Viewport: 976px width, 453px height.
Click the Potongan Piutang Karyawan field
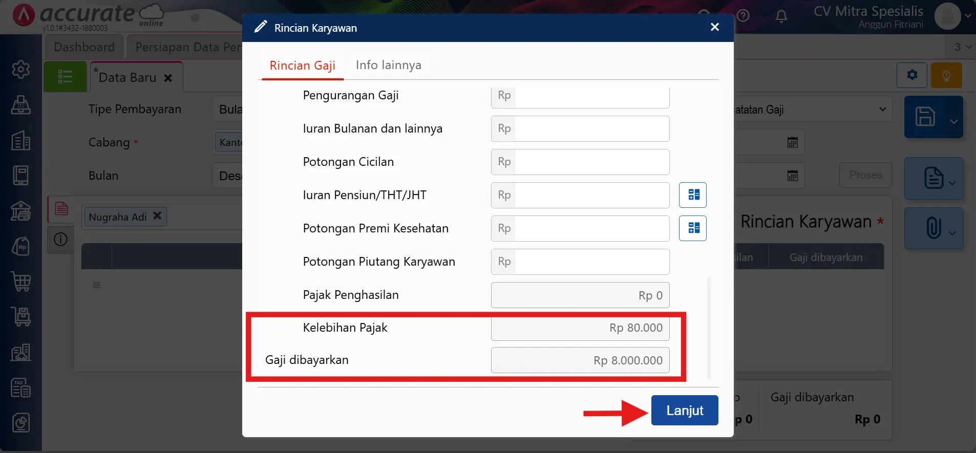(580, 262)
